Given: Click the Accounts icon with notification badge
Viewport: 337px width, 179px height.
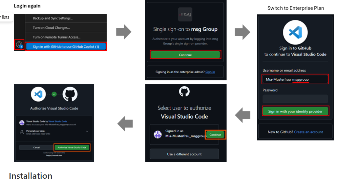Looking at the screenshot, I should (19, 45).
